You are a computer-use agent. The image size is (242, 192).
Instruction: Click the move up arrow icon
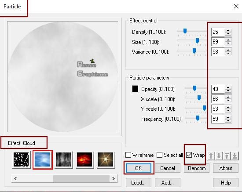pyautogui.click(x=211, y=156)
